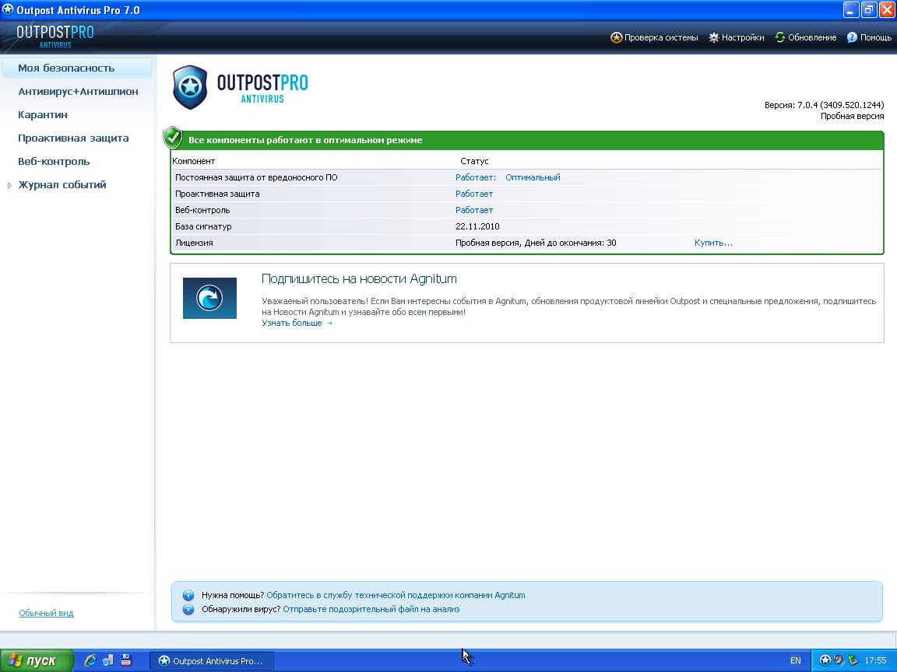
Task: Click the green shield checkmark status icon
Action: click(x=173, y=138)
